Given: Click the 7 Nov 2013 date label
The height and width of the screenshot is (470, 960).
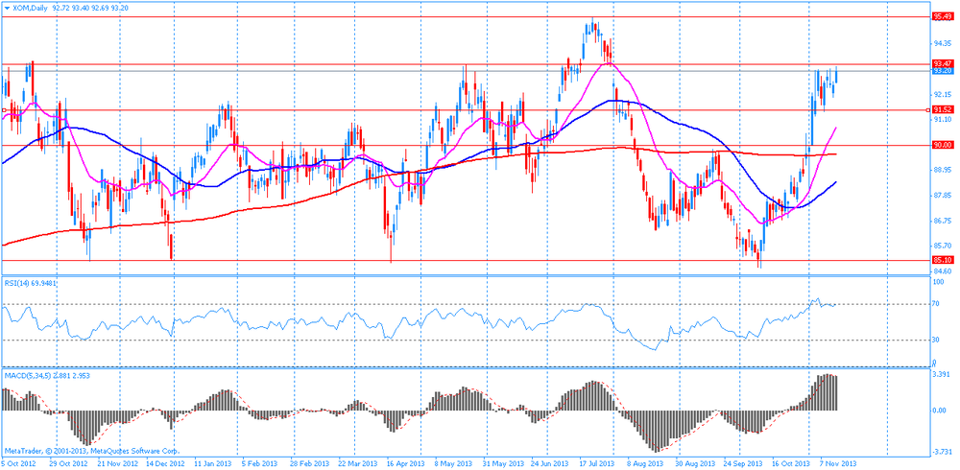Looking at the screenshot, I should point(839,464).
